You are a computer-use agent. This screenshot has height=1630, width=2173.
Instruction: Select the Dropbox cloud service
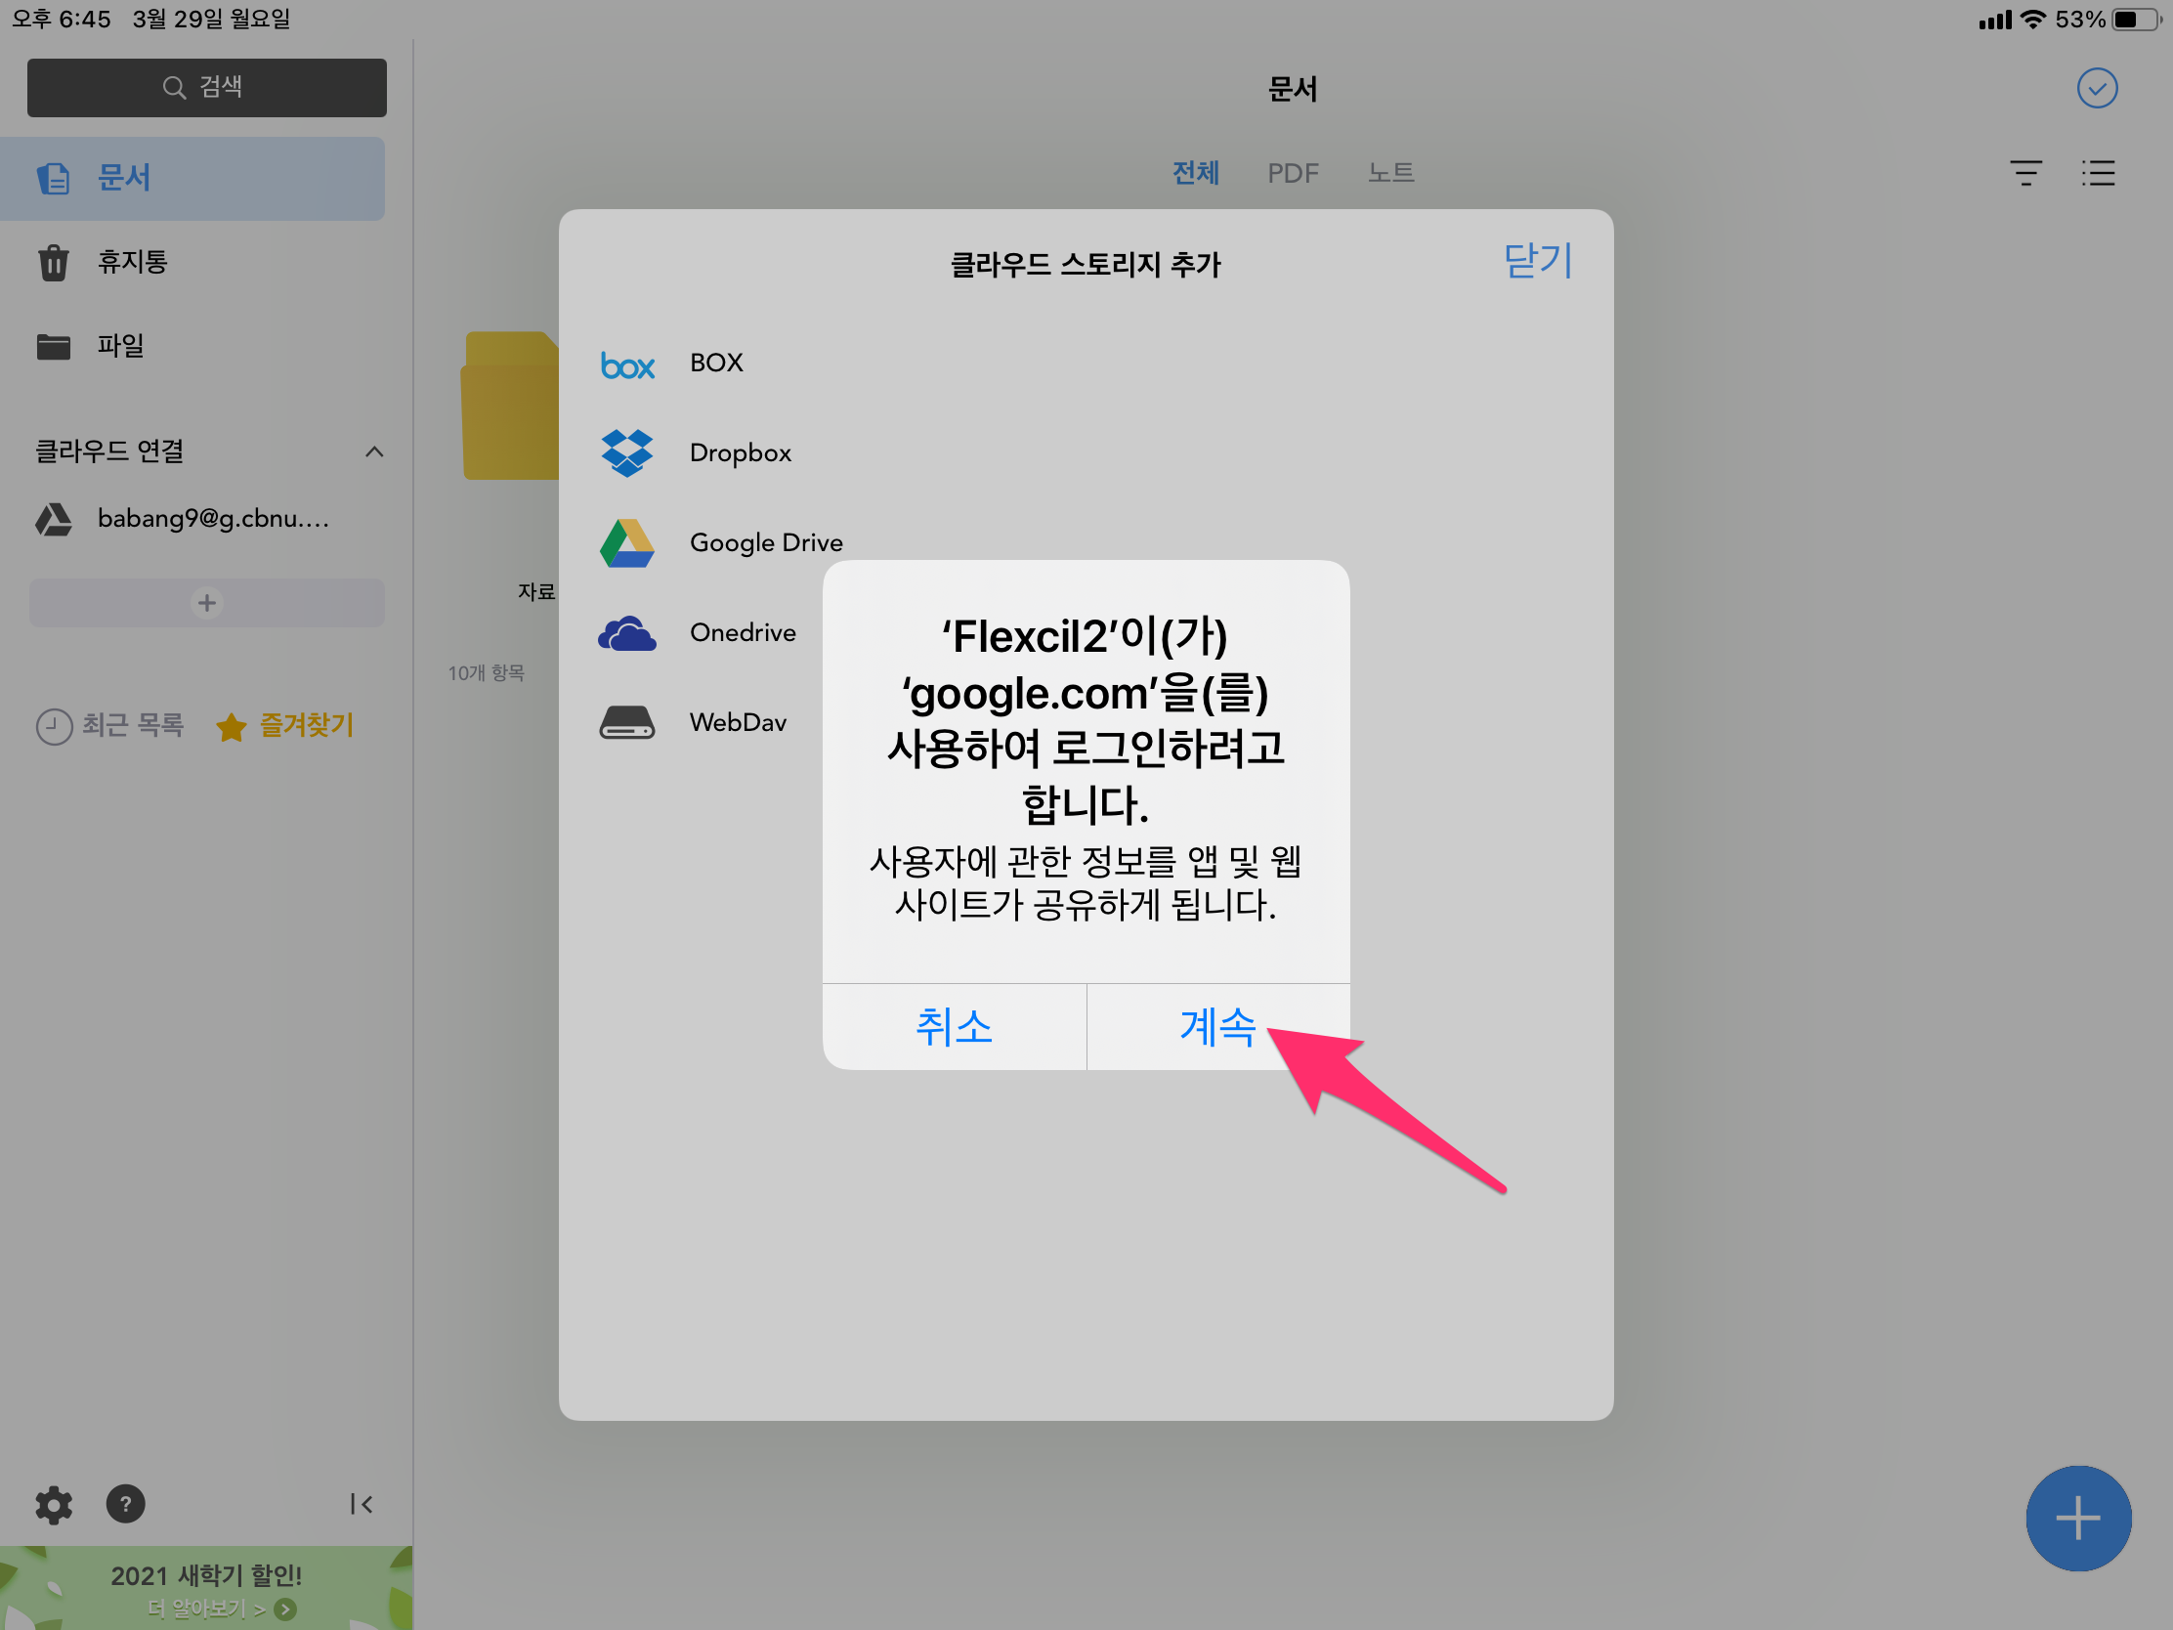739,453
